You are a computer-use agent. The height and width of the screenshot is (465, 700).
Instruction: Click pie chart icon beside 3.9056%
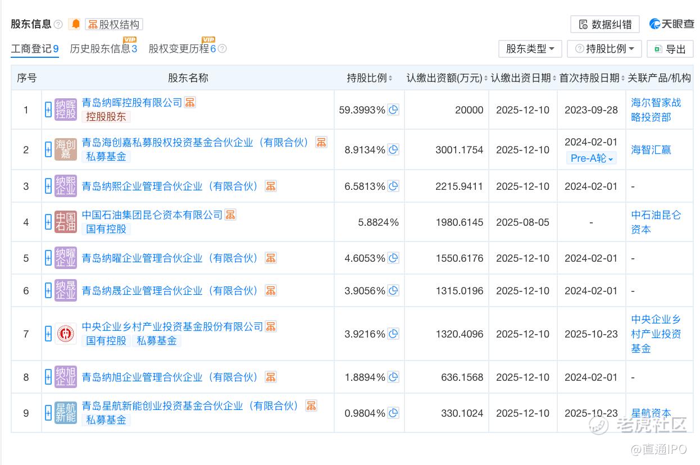click(393, 290)
